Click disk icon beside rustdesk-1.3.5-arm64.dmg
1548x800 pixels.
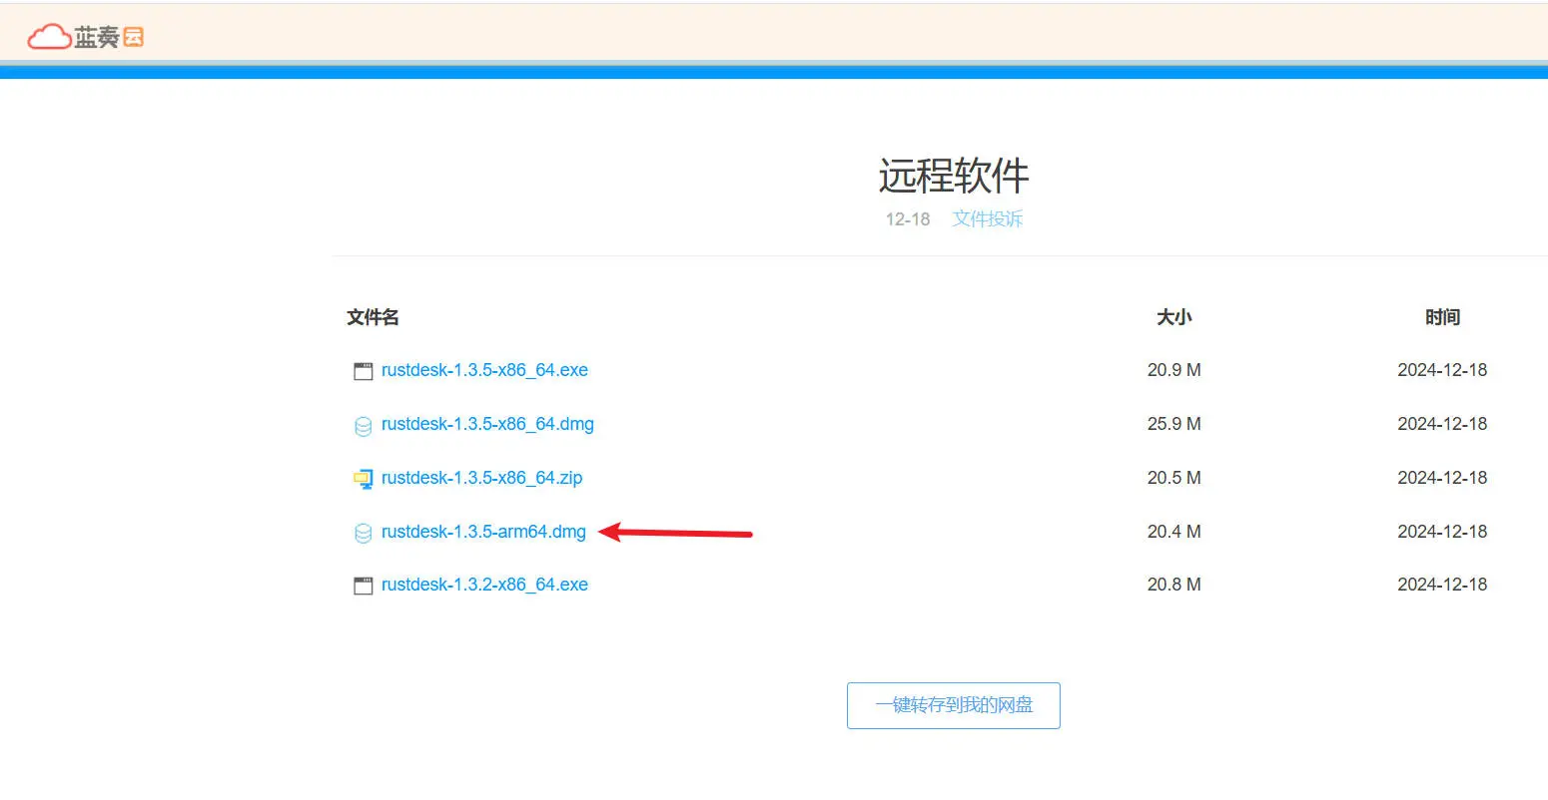coord(364,533)
